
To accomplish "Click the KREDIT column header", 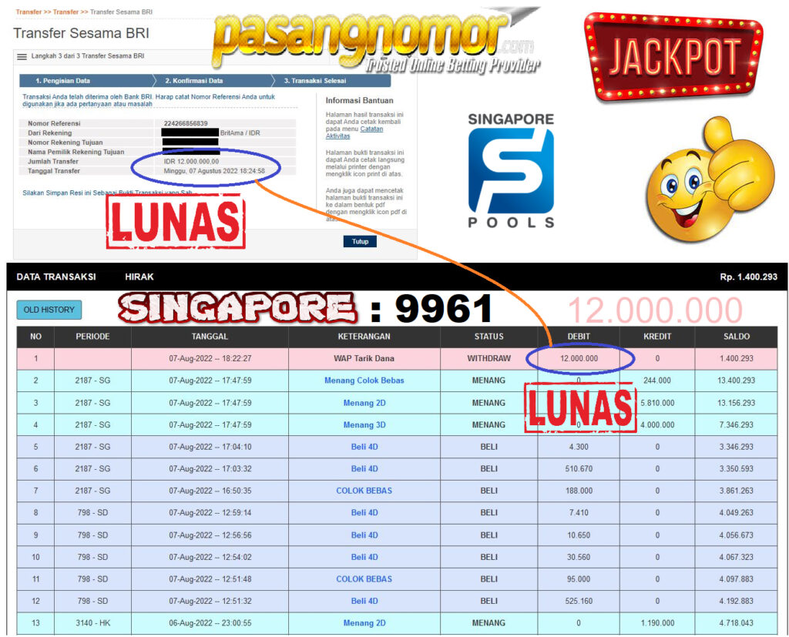I will coord(657,337).
